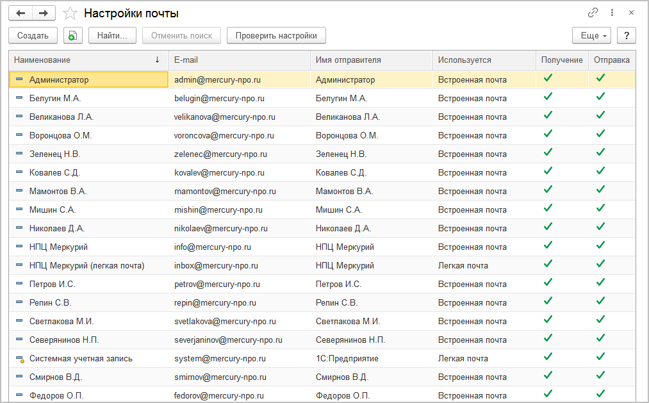Select the НПЦ Меркурий (легкая почта) row
The image size is (649, 403).
(x=86, y=265)
